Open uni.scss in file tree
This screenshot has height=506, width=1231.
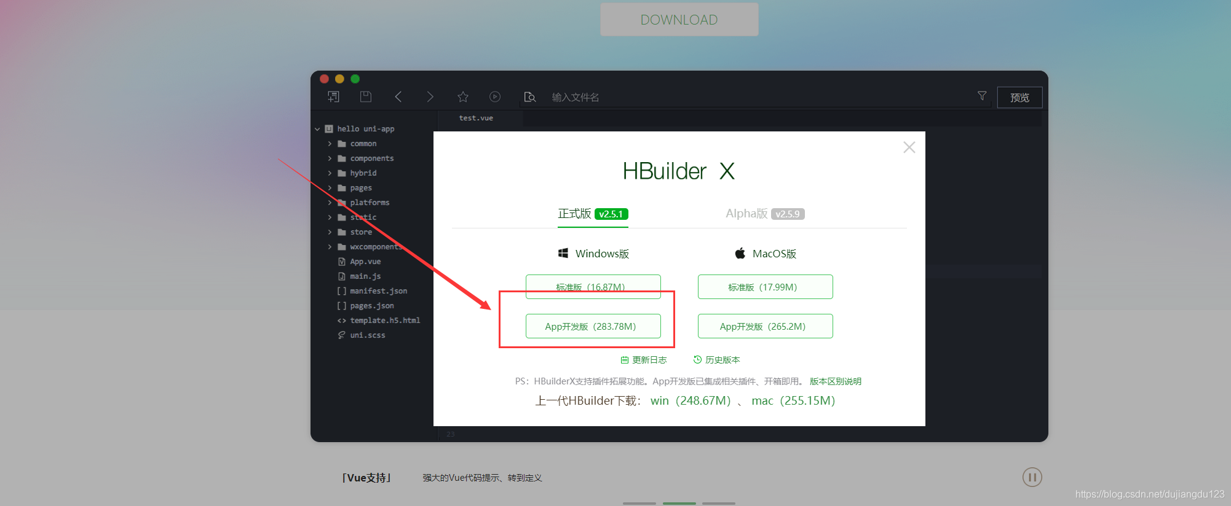(368, 335)
